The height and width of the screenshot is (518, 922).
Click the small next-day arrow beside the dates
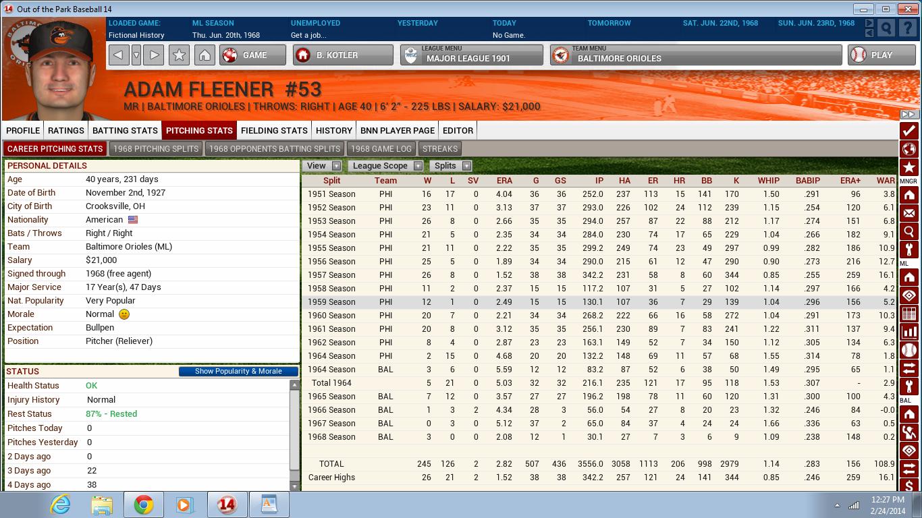[x=869, y=24]
